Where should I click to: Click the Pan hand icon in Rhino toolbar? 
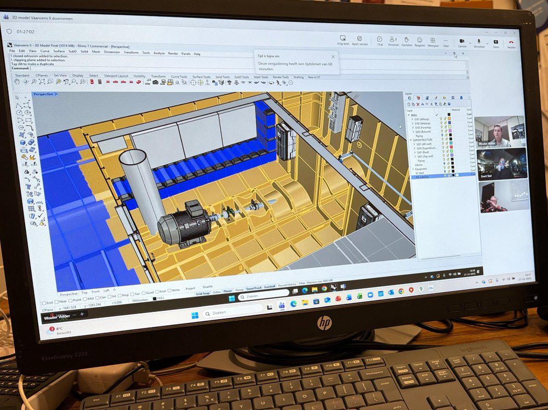point(17,81)
